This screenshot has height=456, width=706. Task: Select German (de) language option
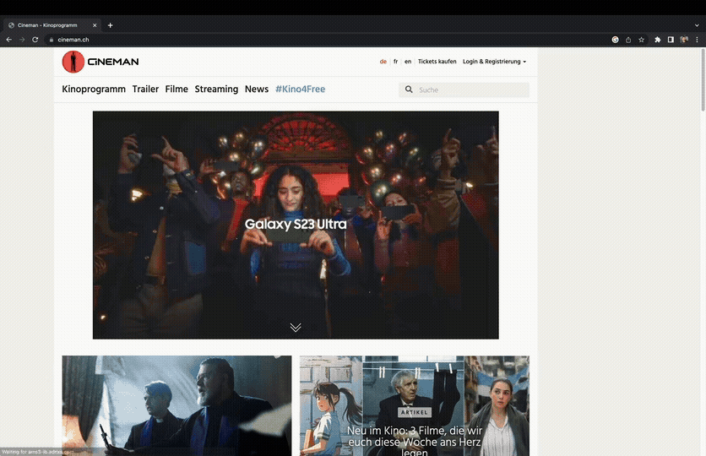383,62
